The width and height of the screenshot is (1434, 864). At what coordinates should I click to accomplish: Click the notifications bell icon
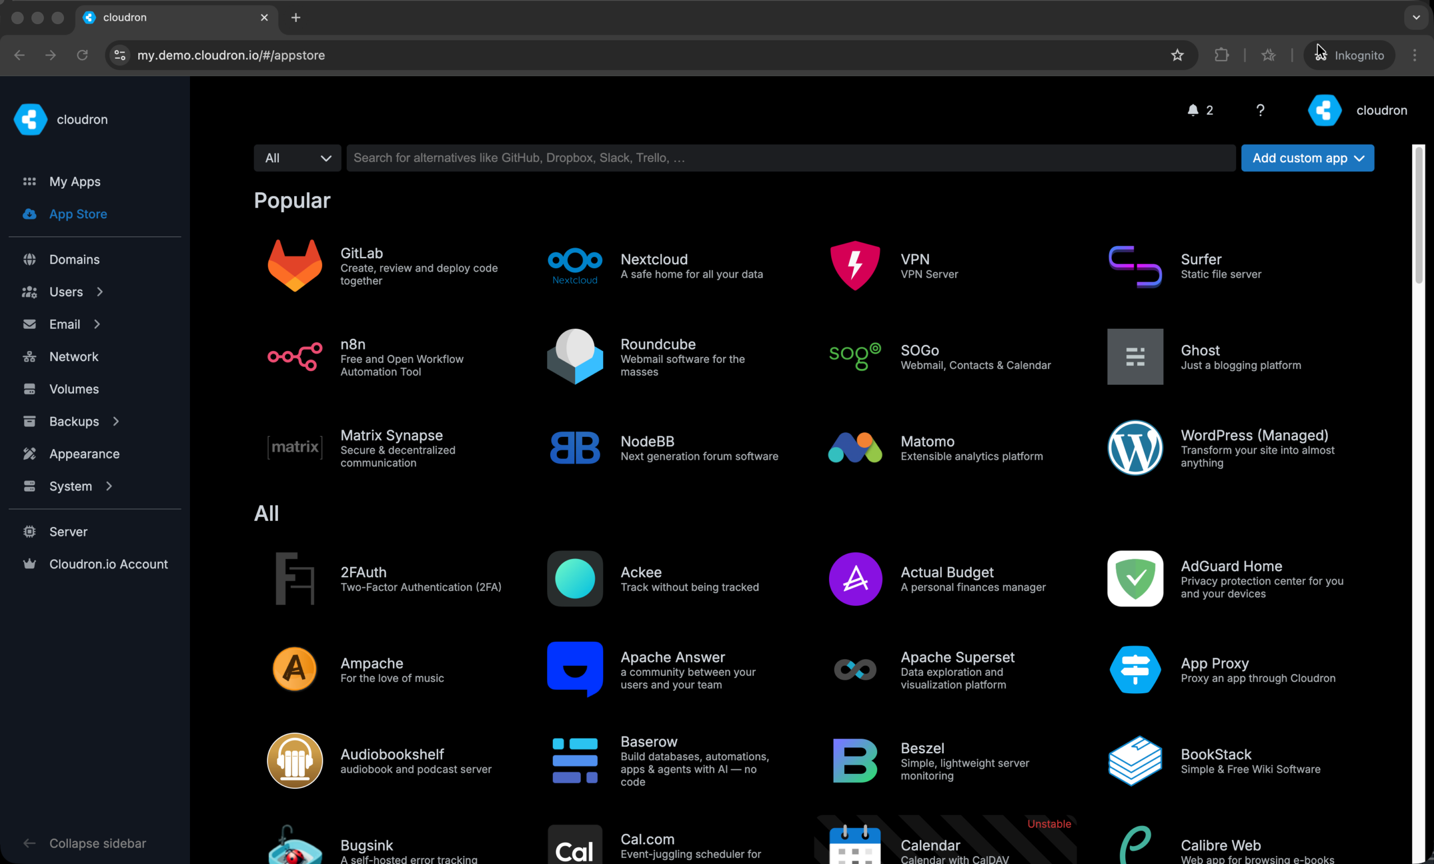pyautogui.click(x=1193, y=110)
